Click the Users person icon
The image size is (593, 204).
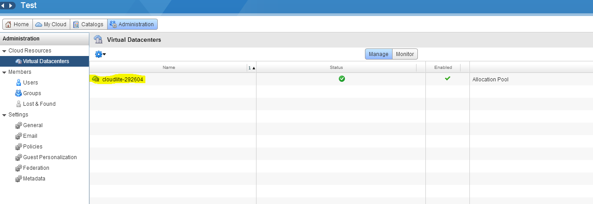[19, 83]
